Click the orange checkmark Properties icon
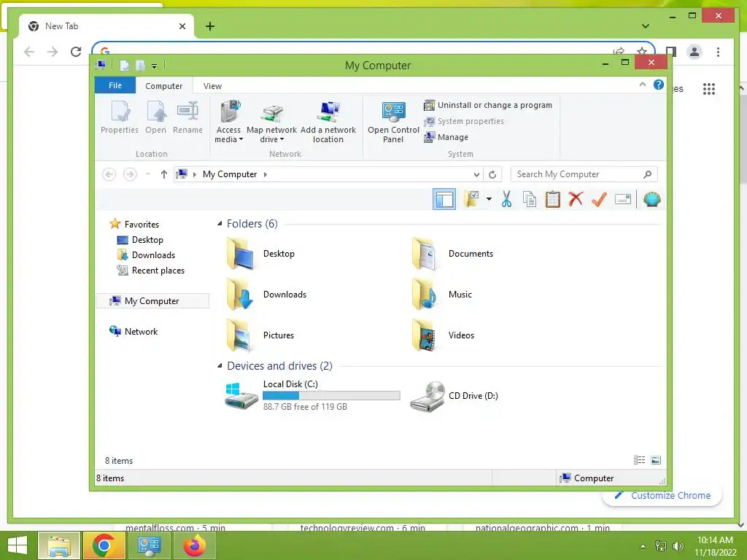The image size is (747, 560). click(599, 199)
